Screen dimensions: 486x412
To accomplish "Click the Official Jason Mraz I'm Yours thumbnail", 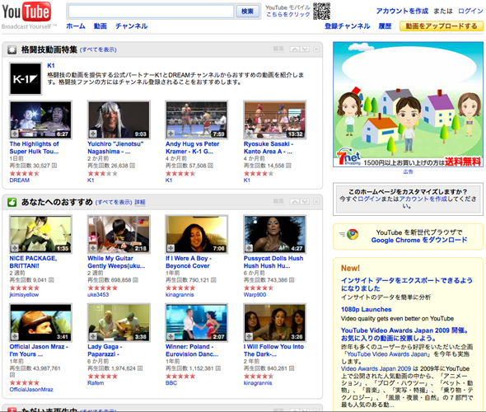I will point(41,322).
